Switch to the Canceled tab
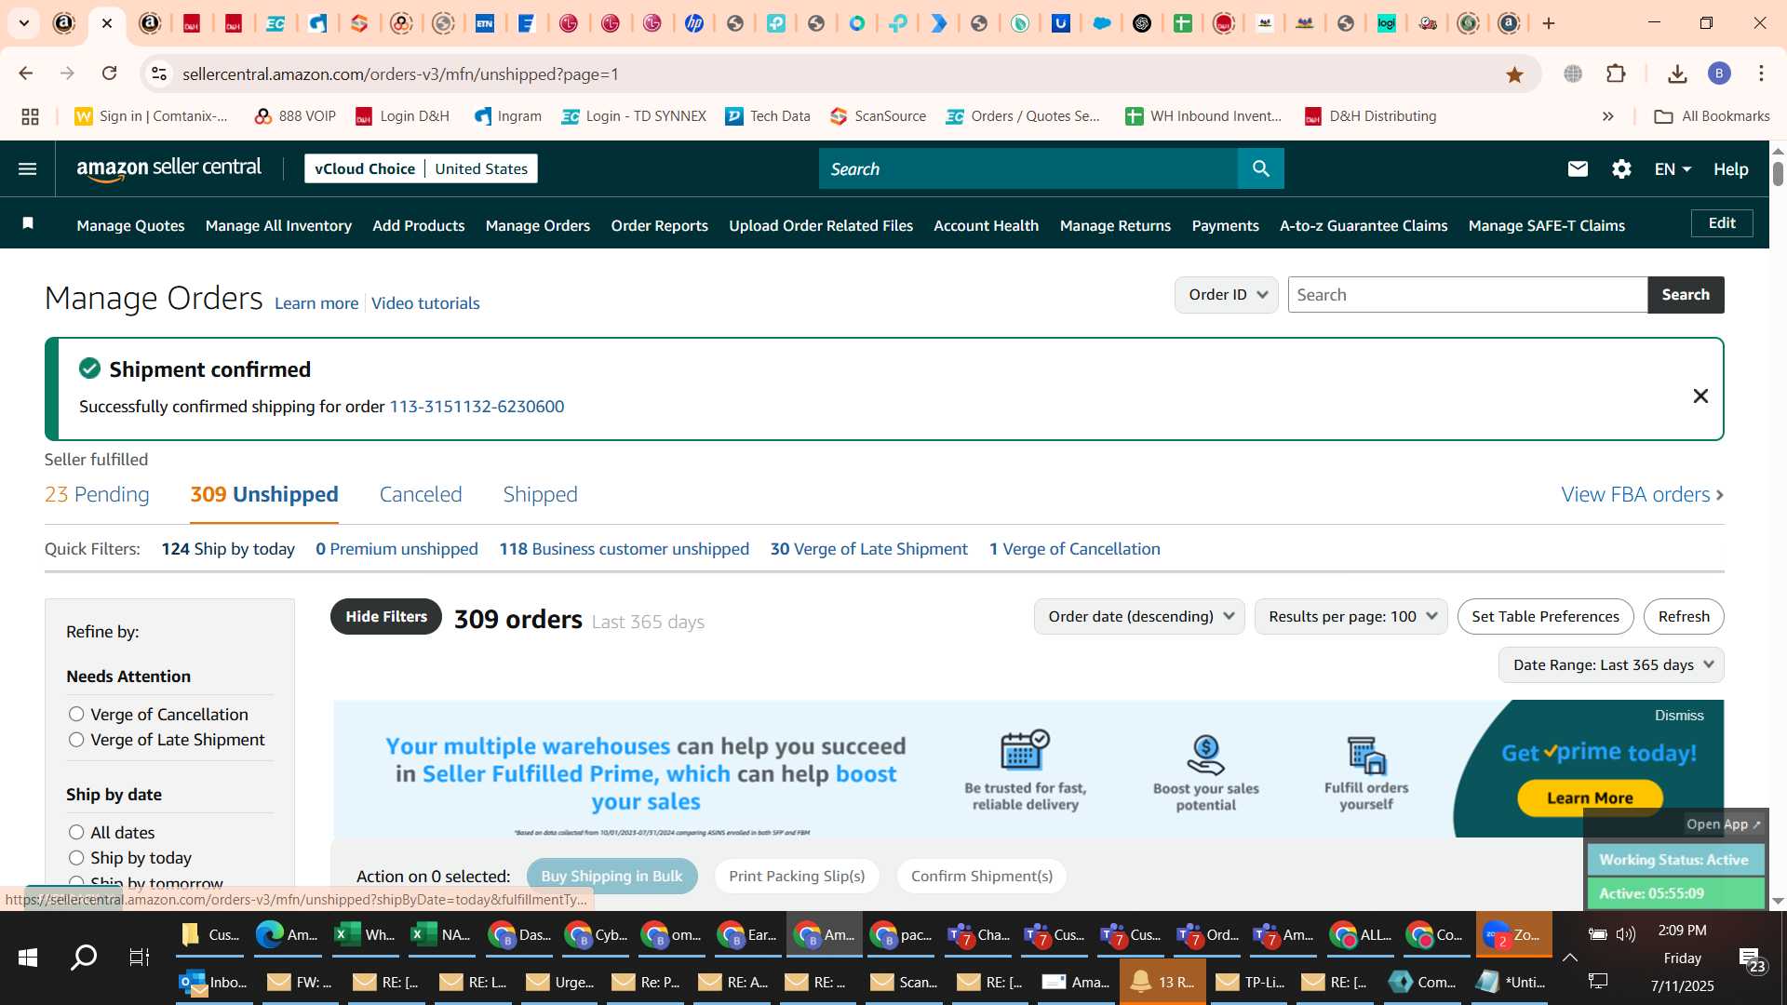This screenshot has height=1005, width=1787. coord(421,494)
